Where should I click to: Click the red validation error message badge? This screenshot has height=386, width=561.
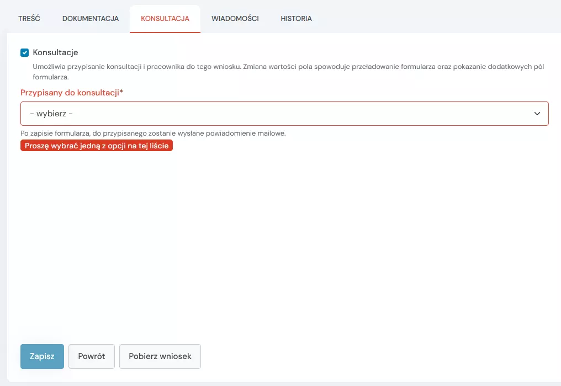click(97, 146)
